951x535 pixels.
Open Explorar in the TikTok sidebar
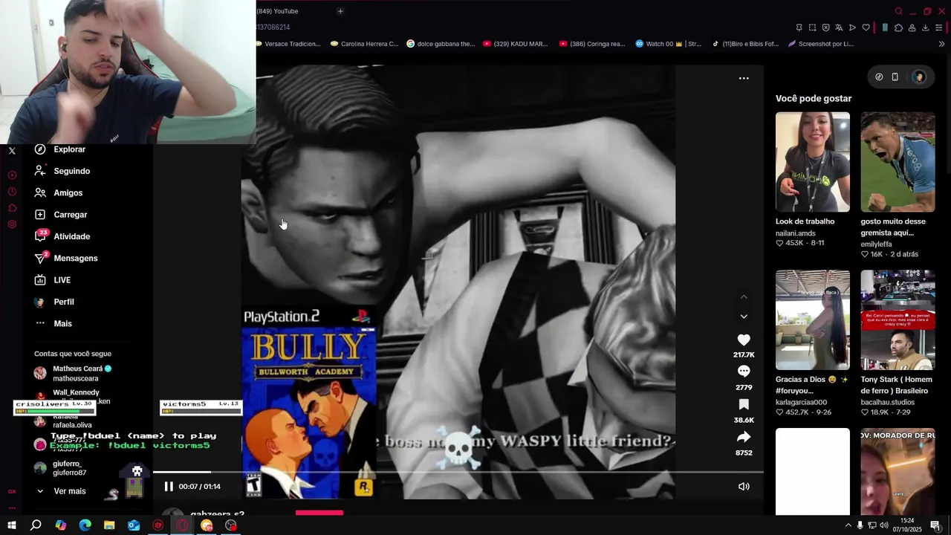click(x=61, y=149)
